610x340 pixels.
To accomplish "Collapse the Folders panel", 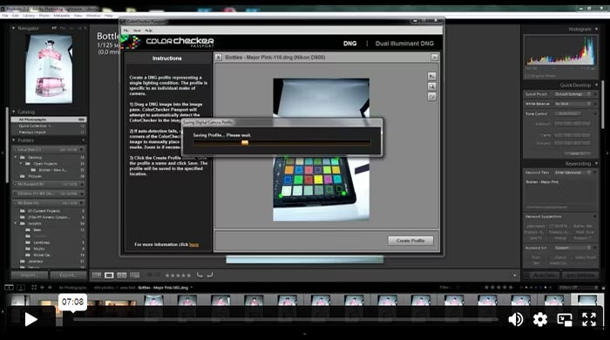I will 14,140.
